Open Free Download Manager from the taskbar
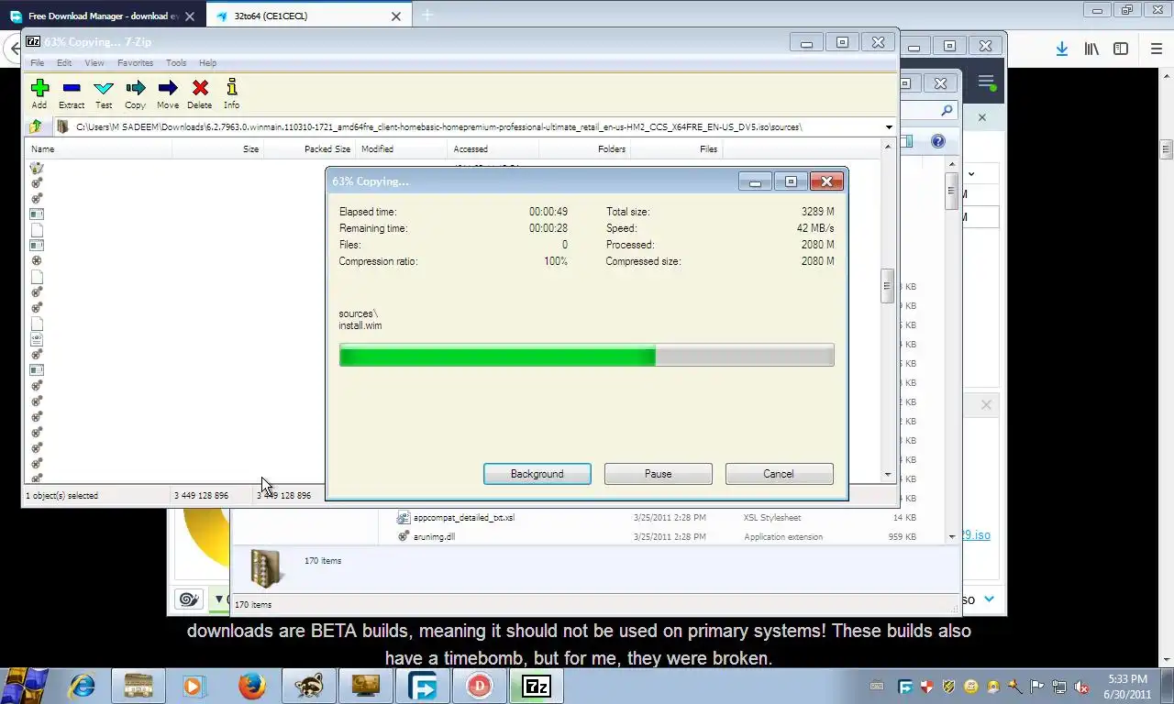Viewport: 1174px width, 704px height. (x=423, y=686)
